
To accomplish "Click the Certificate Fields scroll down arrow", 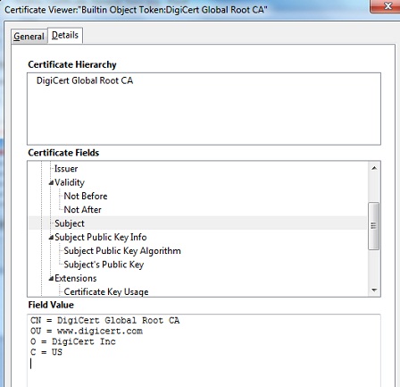I will [x=374, y=290].
